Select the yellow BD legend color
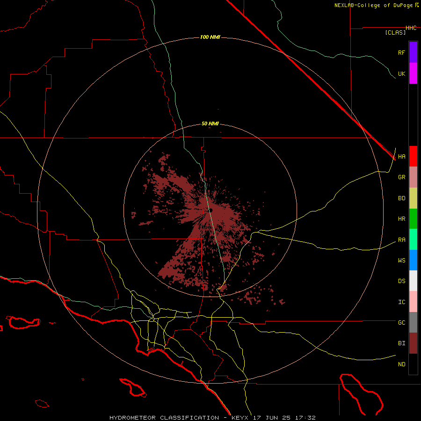 tap(413, 198)
